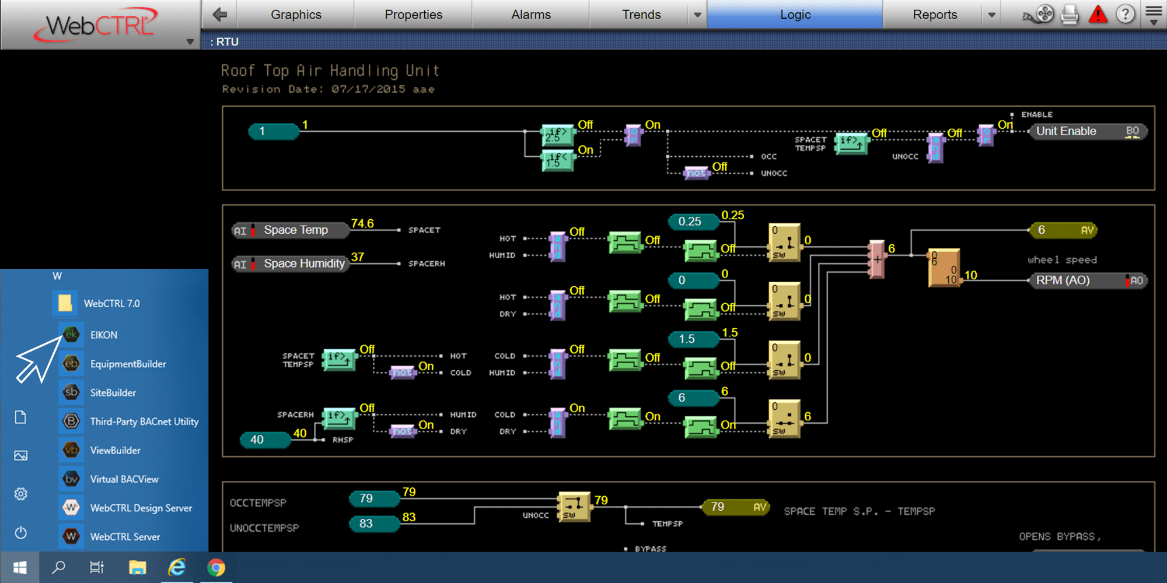This screenshot has height=583, width=1167.
Task: Open Documents icon in start menu sidebar
Action: [20, 417]
